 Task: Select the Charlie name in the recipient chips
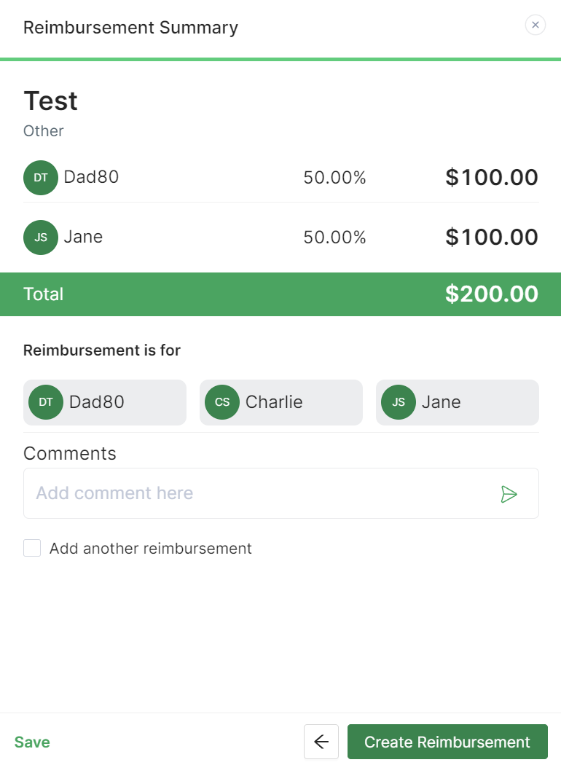tap(274, 402)
